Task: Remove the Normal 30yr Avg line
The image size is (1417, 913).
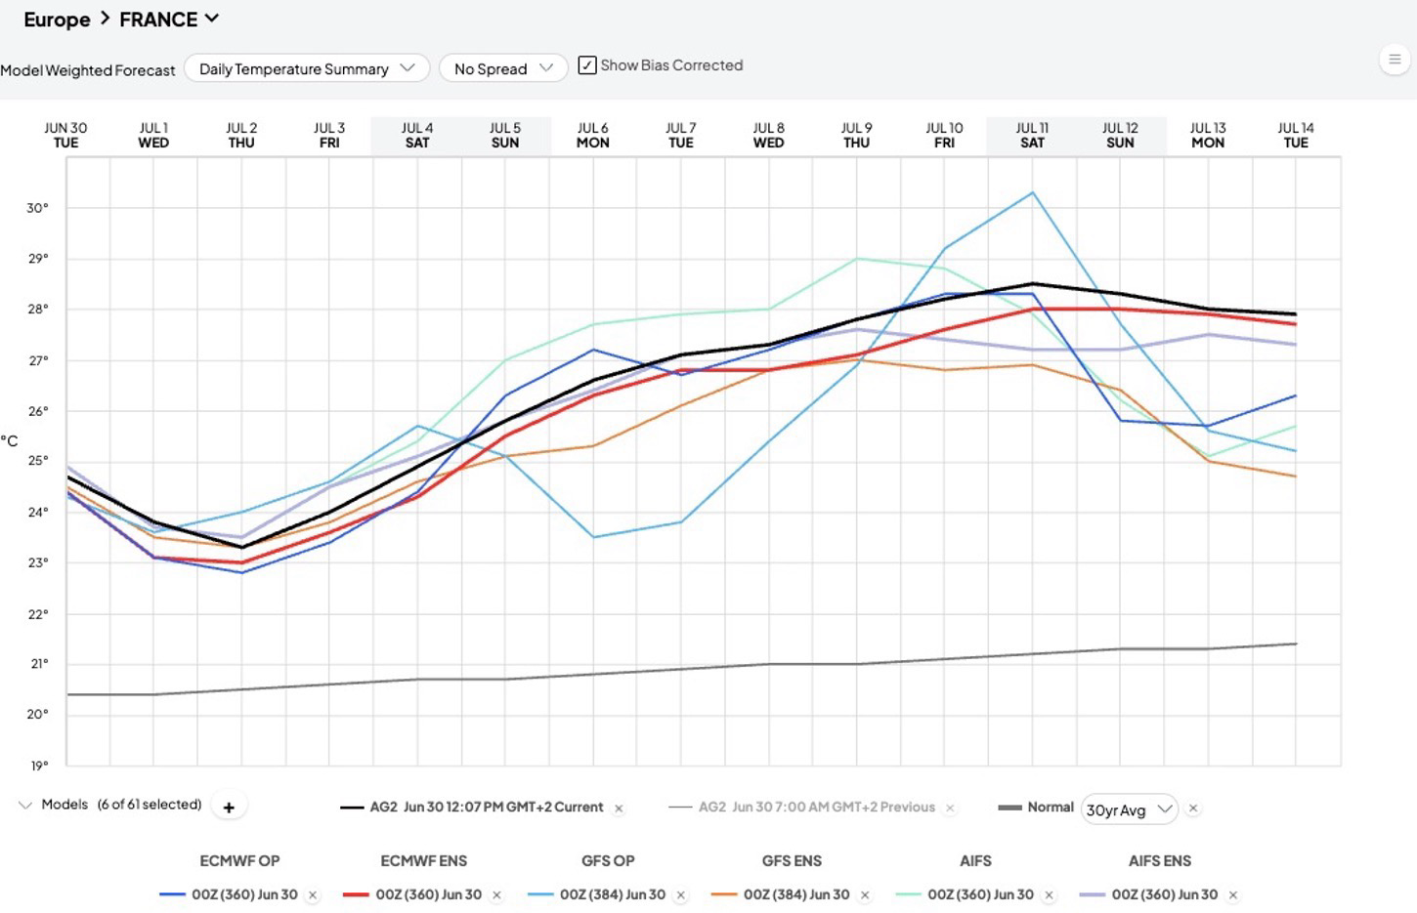Action: 1193,809
